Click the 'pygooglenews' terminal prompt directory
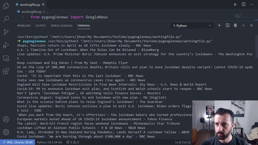 34,41
